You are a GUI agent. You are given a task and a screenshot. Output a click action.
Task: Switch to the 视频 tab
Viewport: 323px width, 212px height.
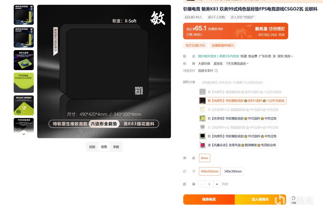click(x=92, y=147)
